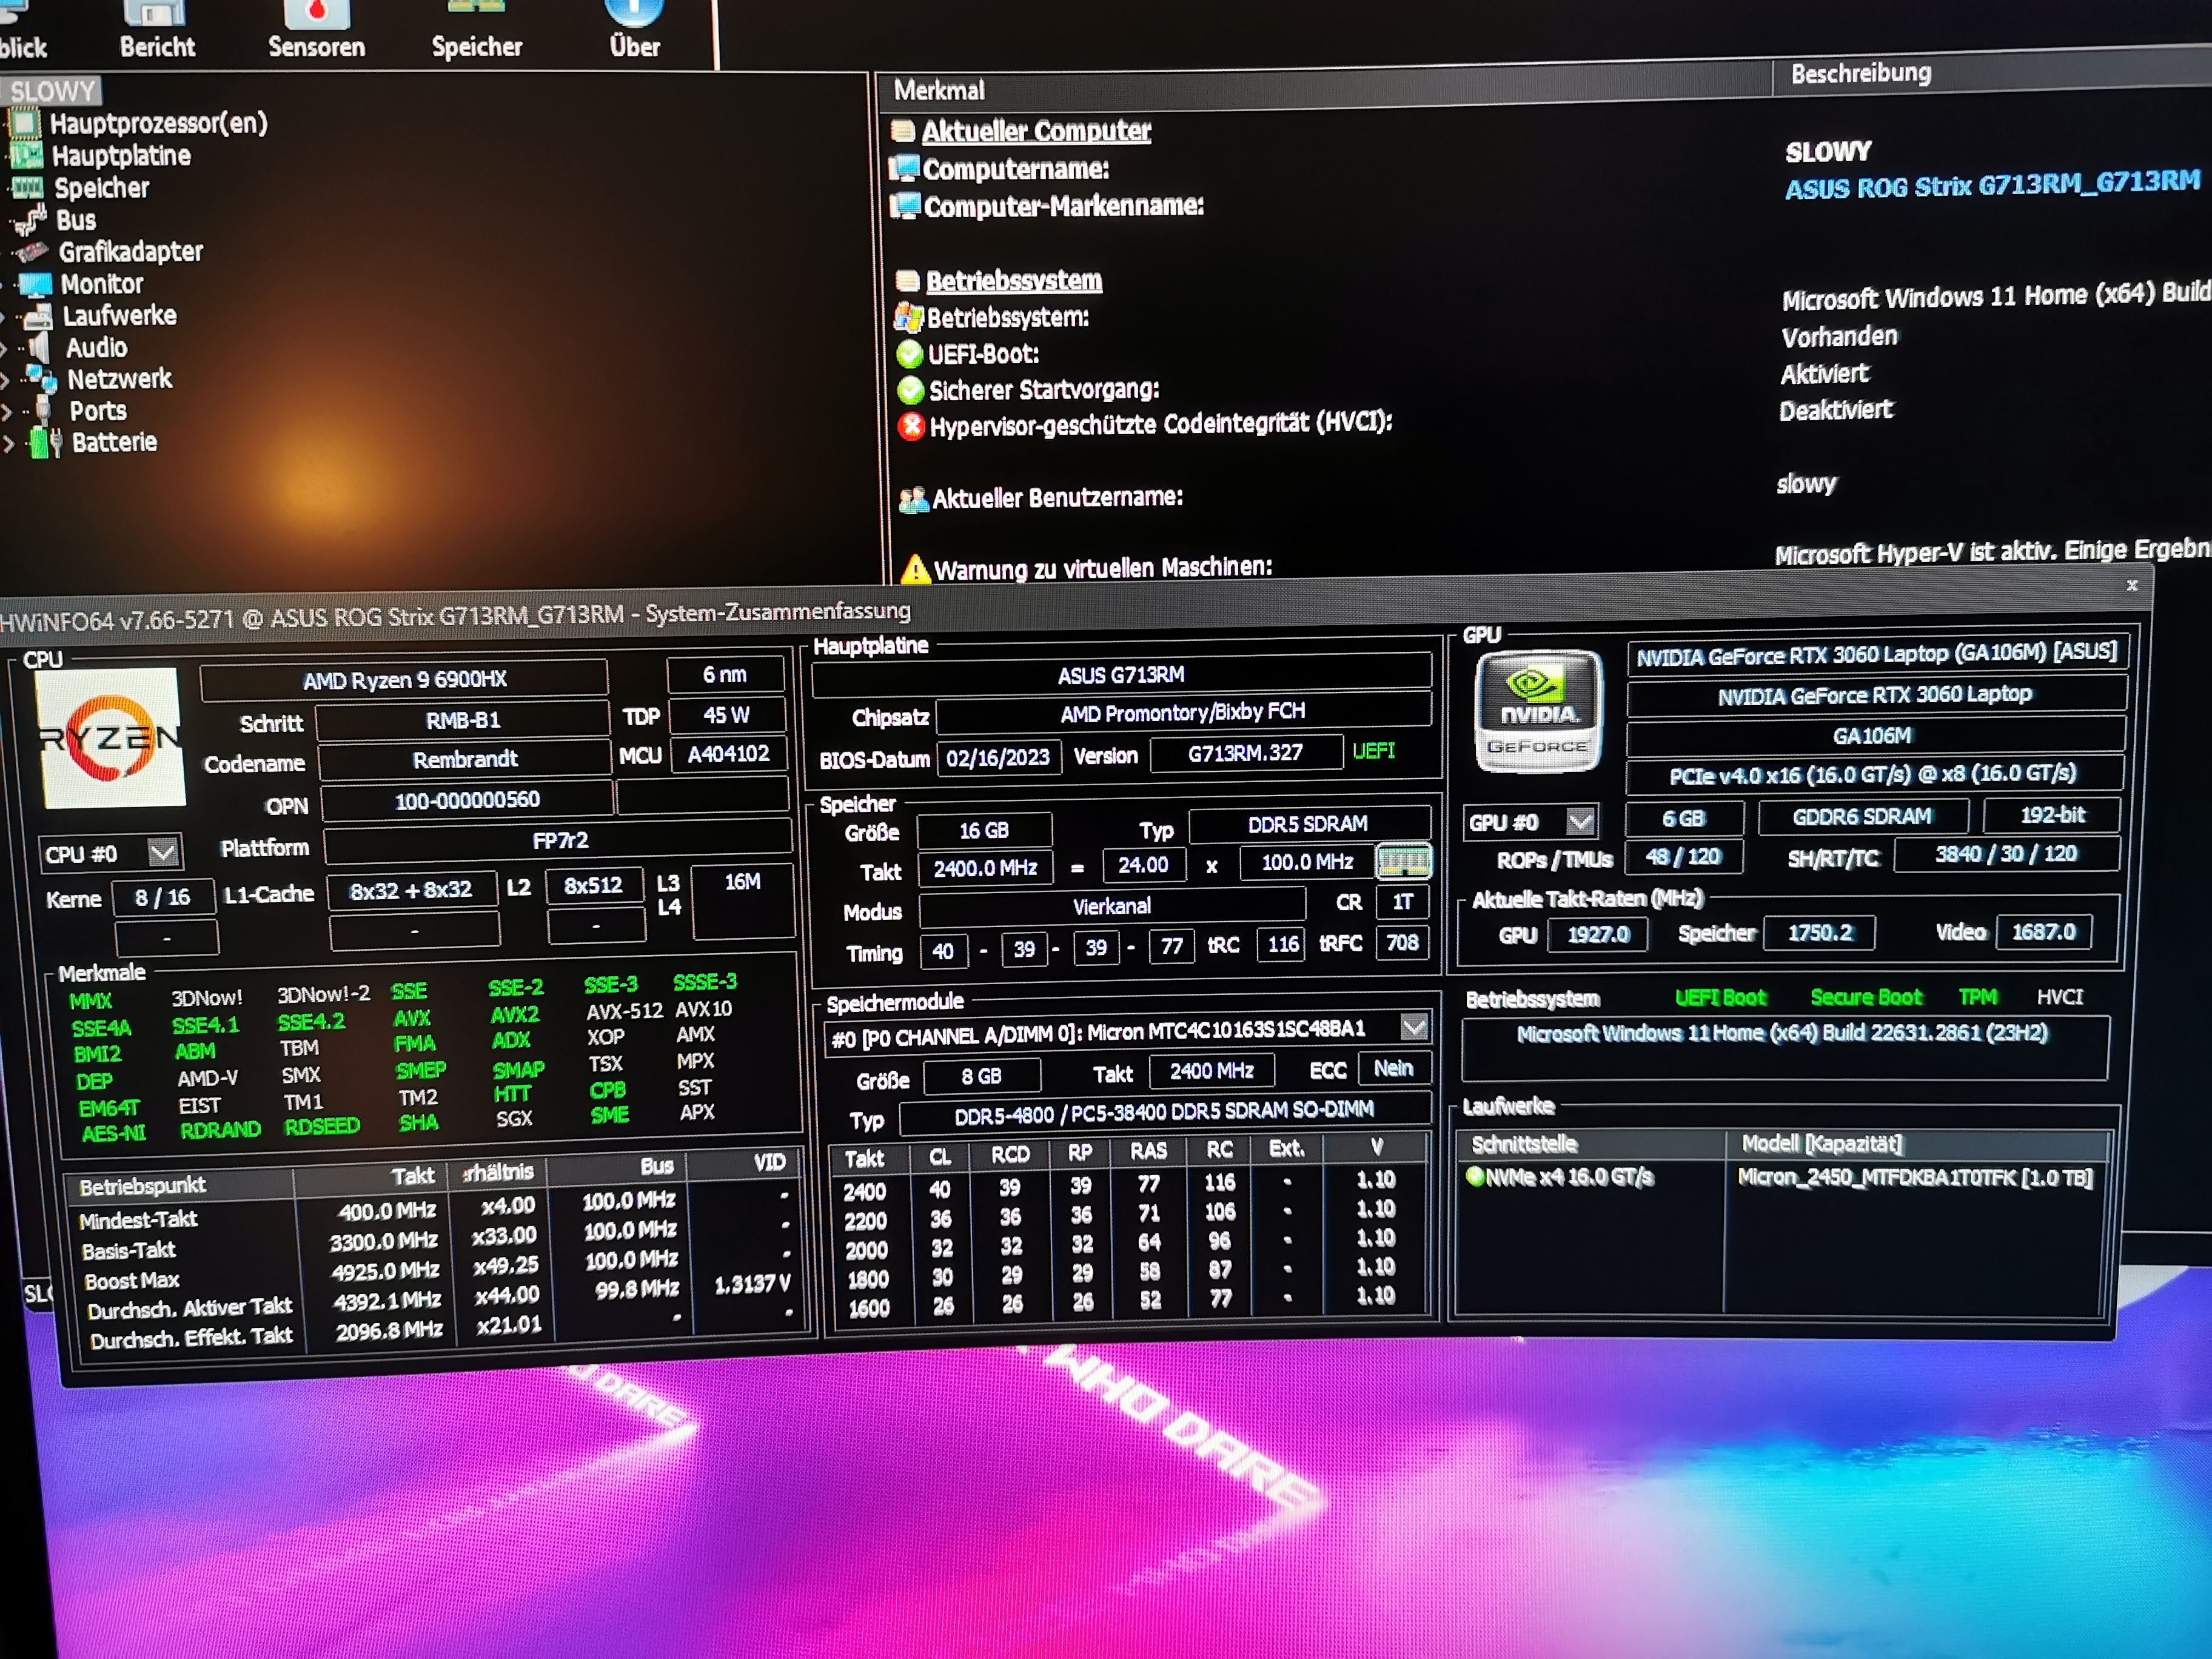Click the green memory module icon
Image resolution: width=2212 pixels, height=1659 pixels.
click(x=1404, y=861)
